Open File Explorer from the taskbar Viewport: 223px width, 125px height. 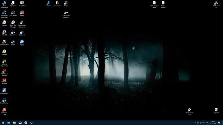tap(14, 123)
